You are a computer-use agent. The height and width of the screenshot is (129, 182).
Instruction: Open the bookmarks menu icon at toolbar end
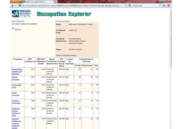[x=169, y=5]
